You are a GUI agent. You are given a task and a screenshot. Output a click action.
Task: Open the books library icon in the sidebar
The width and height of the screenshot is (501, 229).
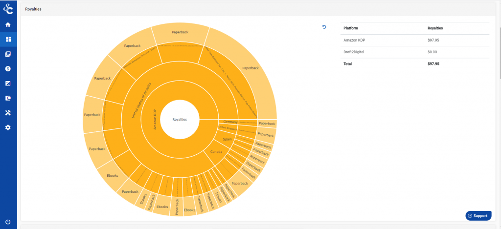[x=8, y=54]
